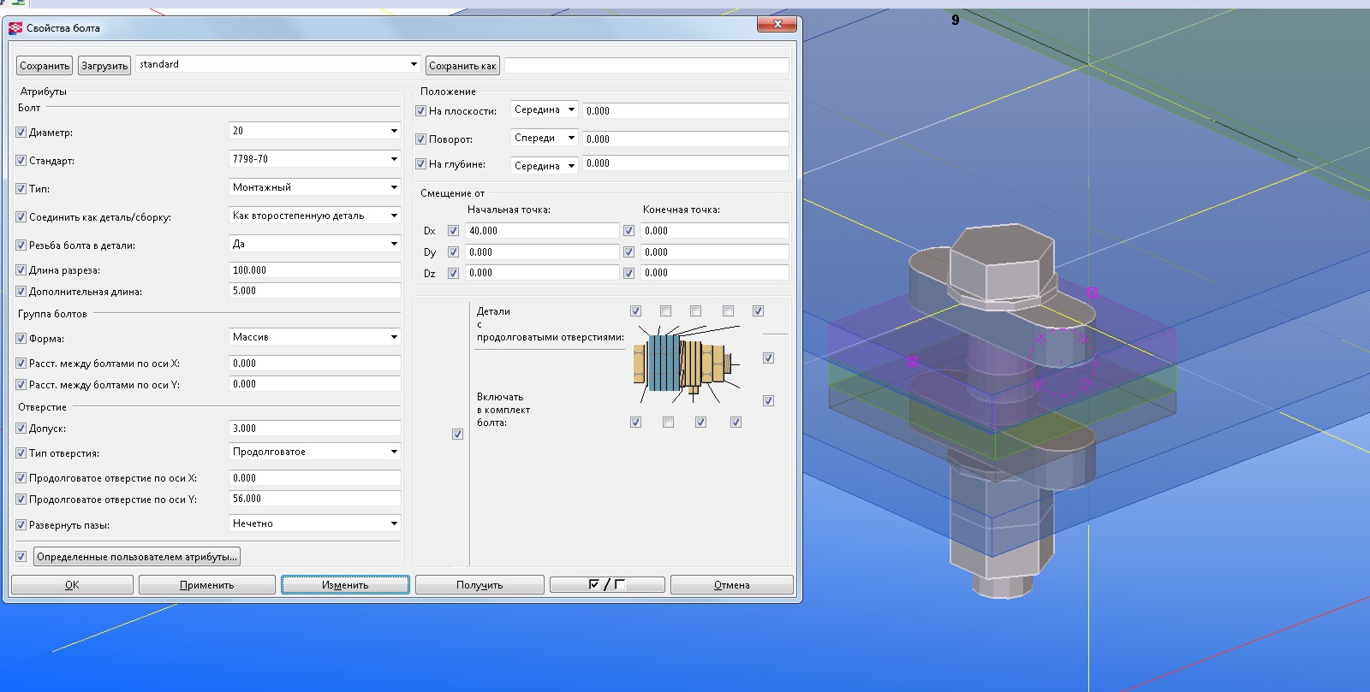
Task: Click the Применить button
Action: tap(206, 585)
